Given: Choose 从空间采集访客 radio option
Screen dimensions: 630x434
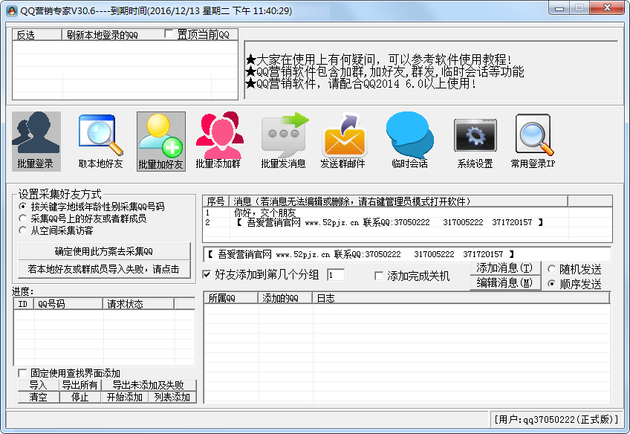Looking at the screenshot, I should 23,230.
